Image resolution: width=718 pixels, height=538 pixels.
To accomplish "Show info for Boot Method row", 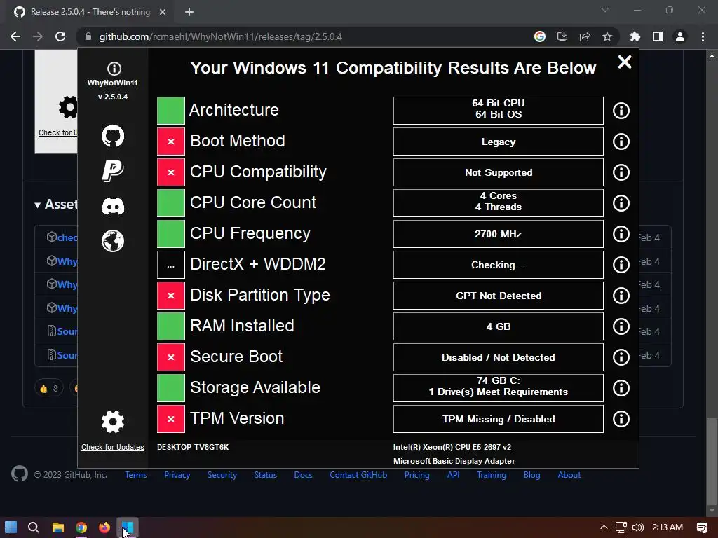I will 621,142.
